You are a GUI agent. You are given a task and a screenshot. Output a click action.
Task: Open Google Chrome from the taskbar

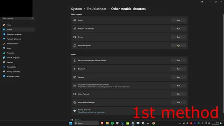(153, 123)
